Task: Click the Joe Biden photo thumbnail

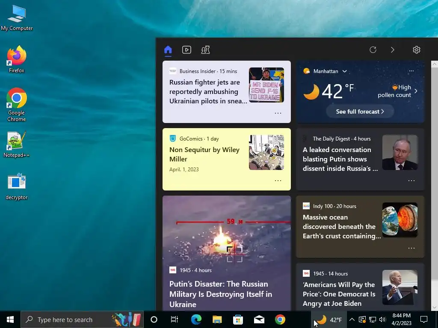Action: (400, 287)
